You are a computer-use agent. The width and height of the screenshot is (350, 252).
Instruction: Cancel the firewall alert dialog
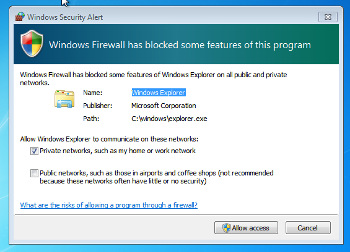(x=308, y=228)
